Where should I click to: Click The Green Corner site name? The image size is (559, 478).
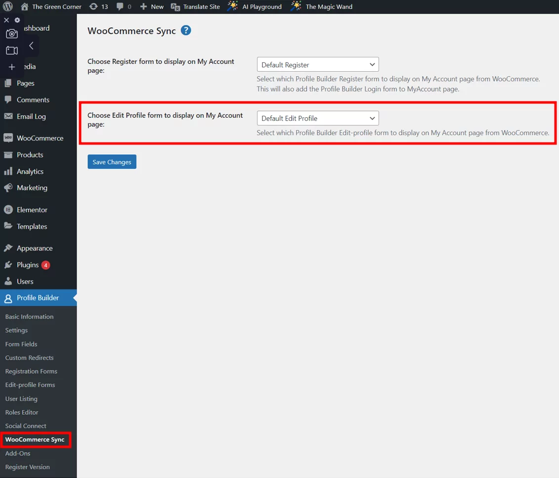click(x=57, y=6)
